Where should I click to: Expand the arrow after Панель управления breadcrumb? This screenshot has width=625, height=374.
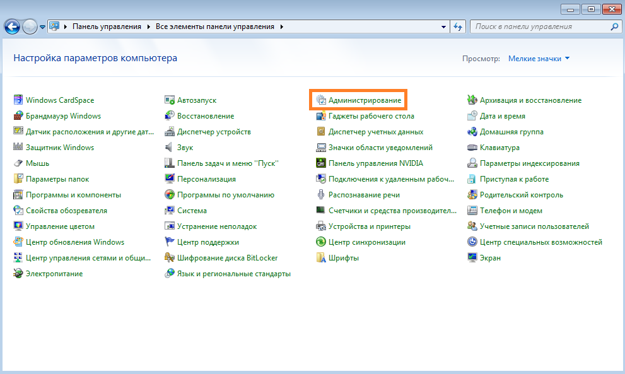148,26
